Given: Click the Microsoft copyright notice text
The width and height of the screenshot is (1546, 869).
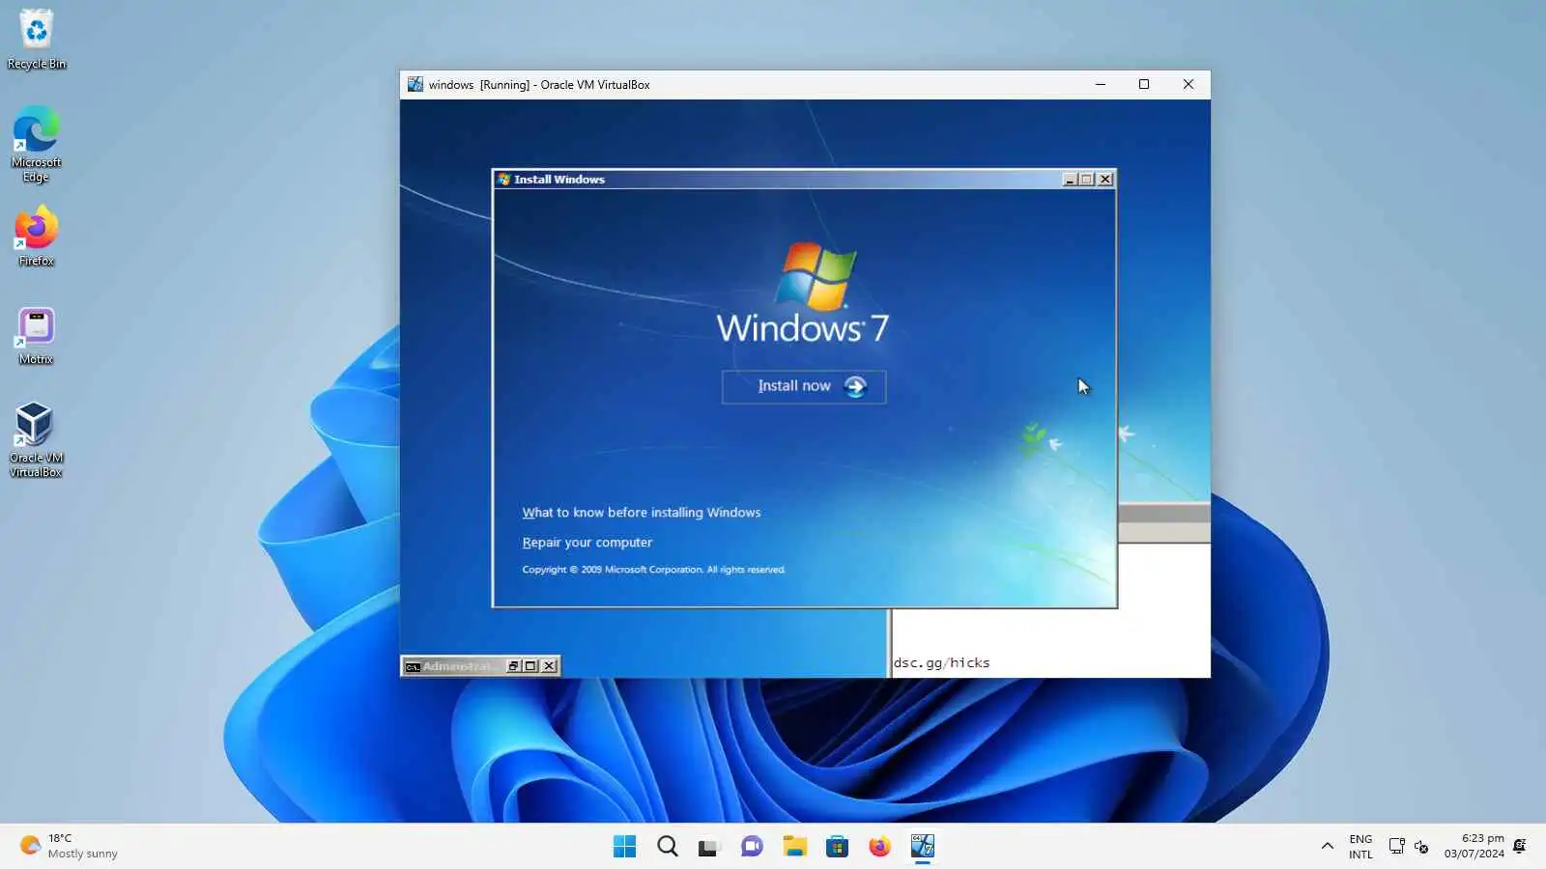Looking at the screenshot, I should [654, 570].
